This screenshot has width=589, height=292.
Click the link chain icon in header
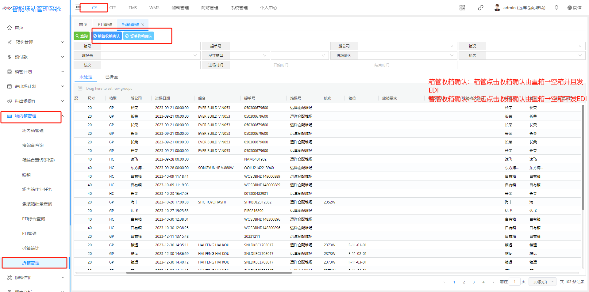[480, 8]
